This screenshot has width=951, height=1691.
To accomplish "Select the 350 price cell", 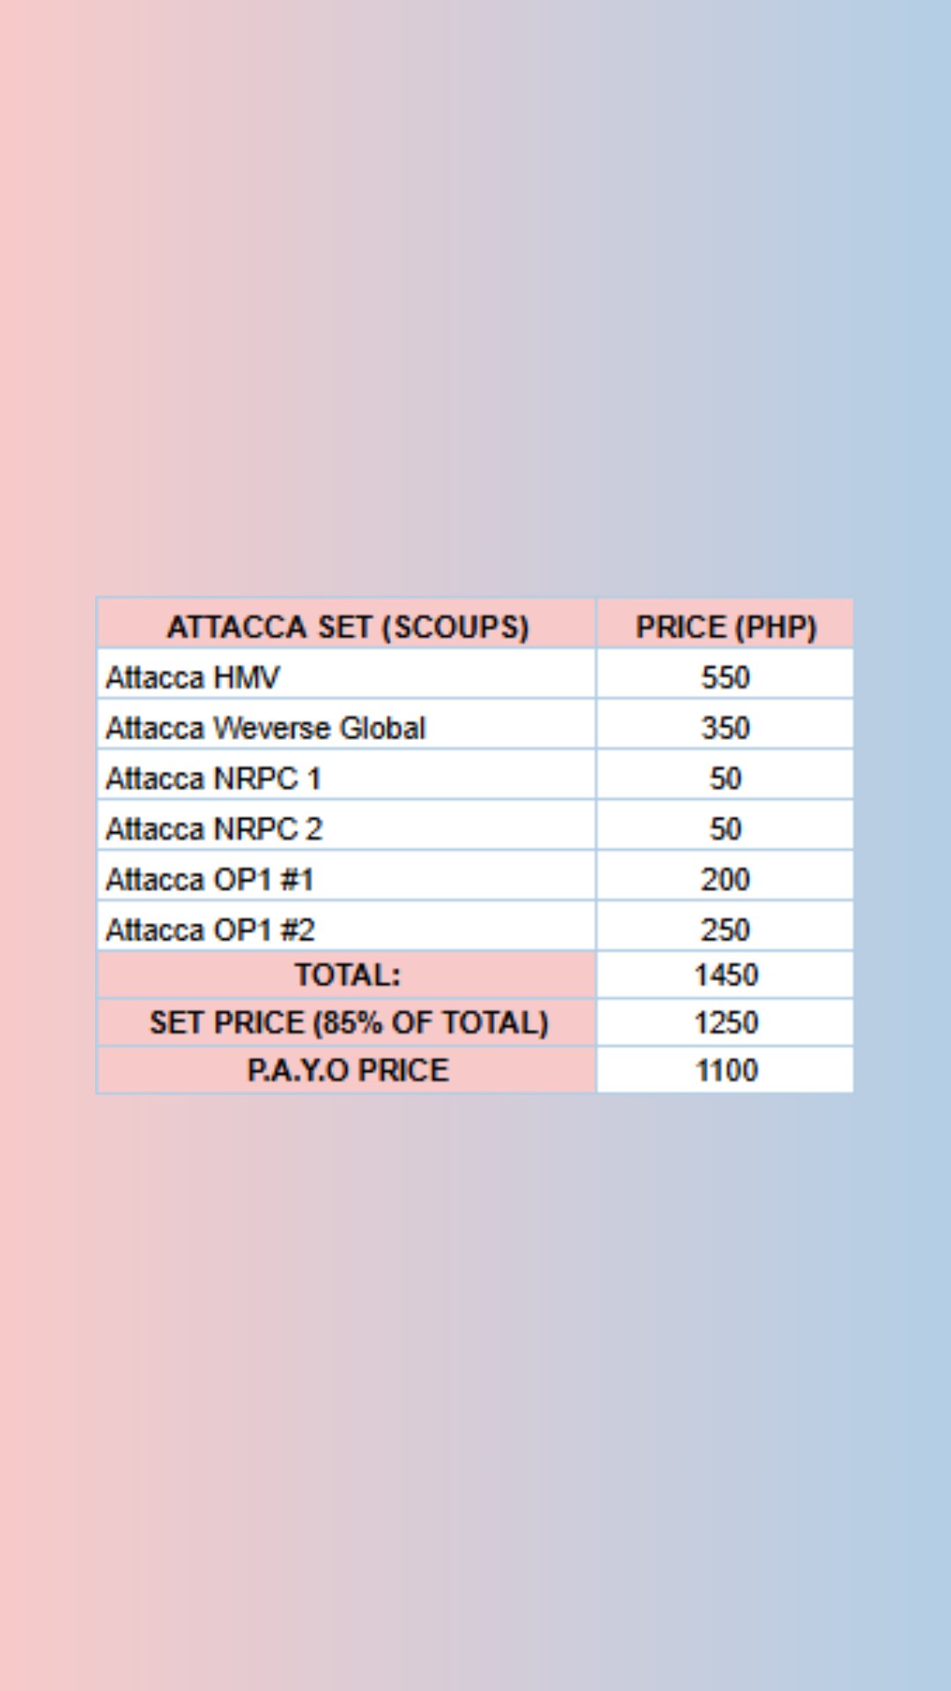I will [x=726, y=727].
